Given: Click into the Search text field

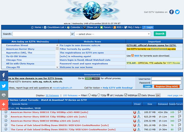Looking at the screenshot, I should click(x=41, y=34).
